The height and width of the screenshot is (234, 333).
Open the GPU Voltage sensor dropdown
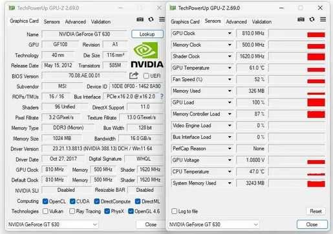click(230, 160)
